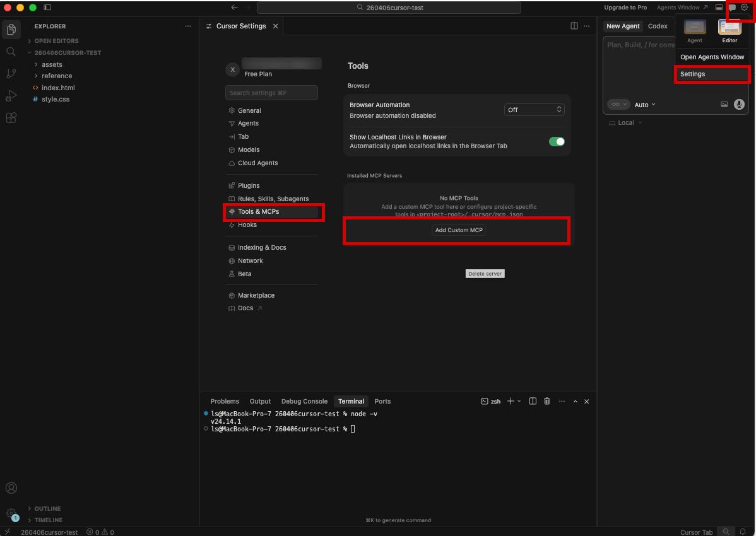Open the agent mode infinity dropdown
This screenshot has width=756, height=536.
point(618,104)
